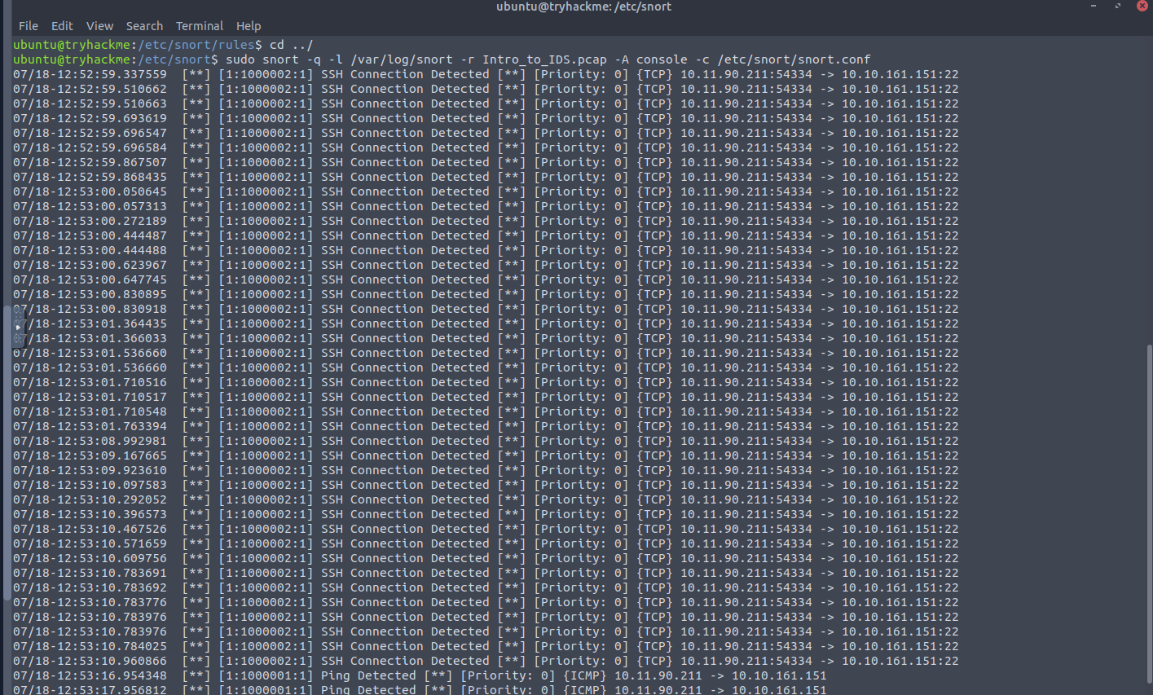Click timestamp 07/18-12:53:10.609756

[x=90, y=558]
